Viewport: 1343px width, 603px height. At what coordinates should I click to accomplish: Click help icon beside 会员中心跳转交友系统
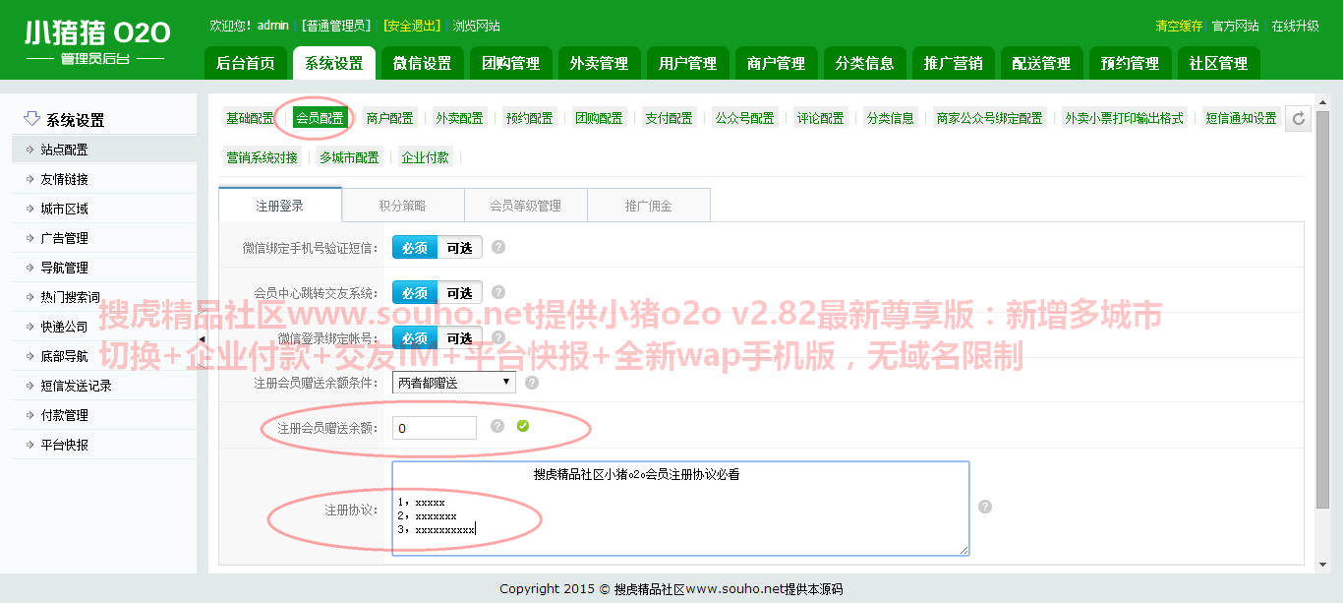click(498, 292)
